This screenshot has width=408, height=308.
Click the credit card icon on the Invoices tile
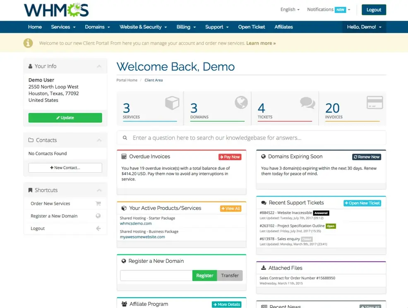tap(375, 102)
